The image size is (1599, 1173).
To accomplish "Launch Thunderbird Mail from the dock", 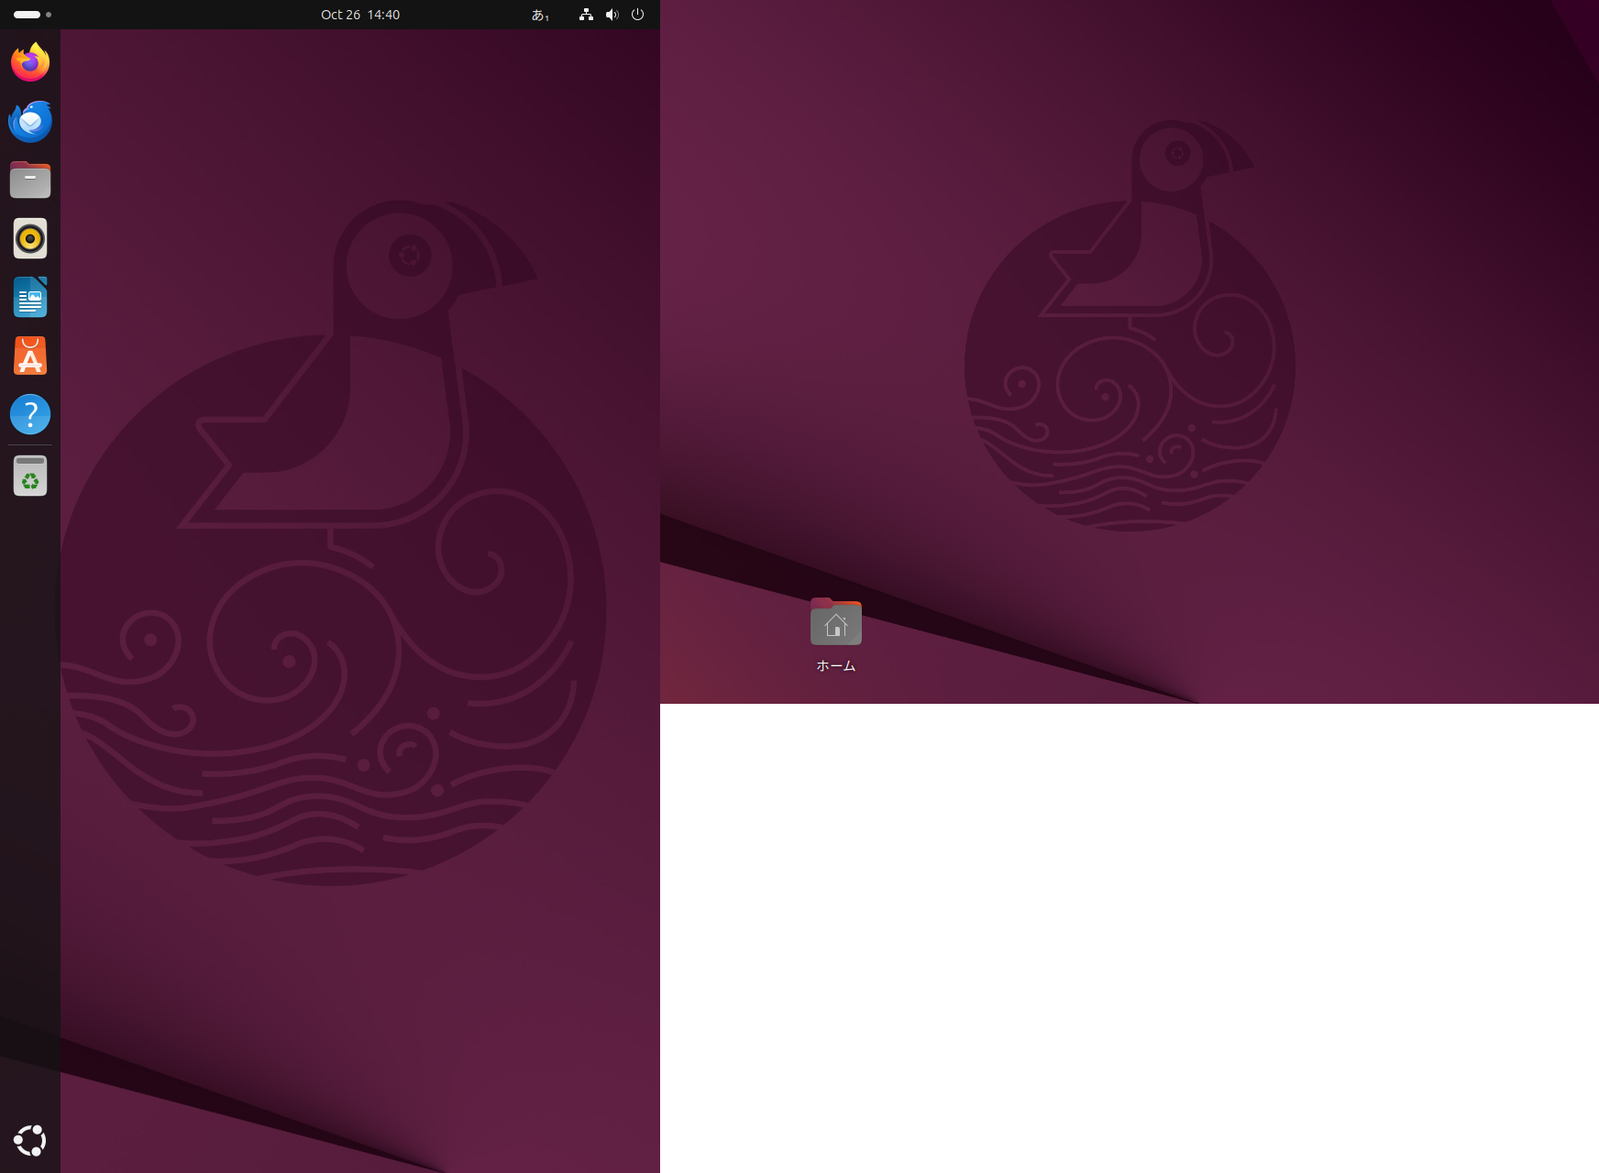I will click(30, 121).
